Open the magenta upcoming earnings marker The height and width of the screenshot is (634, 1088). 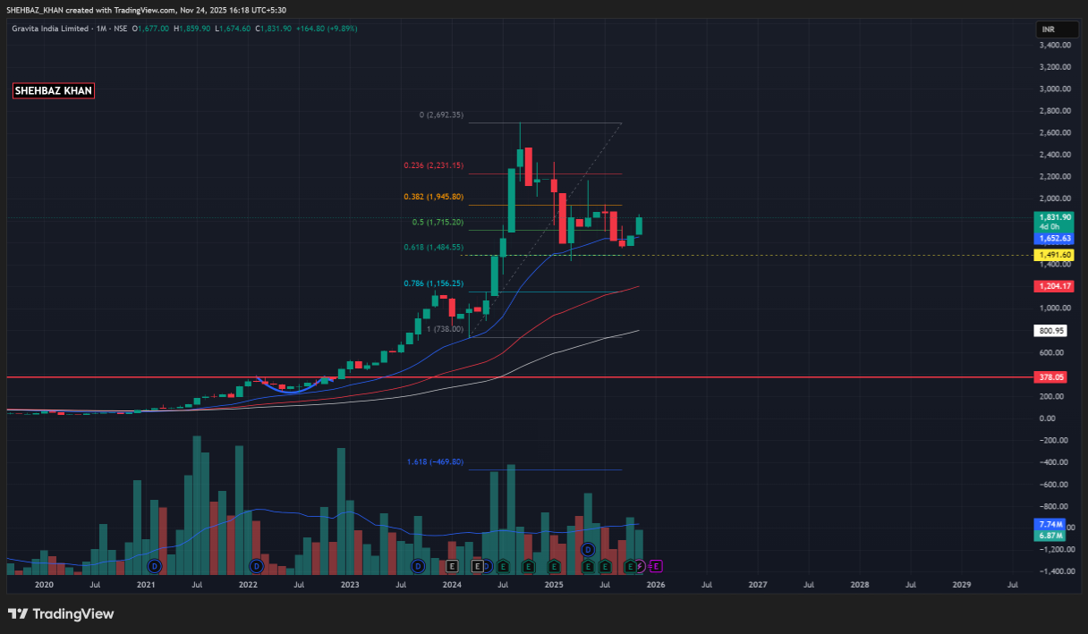click(656, 566)
